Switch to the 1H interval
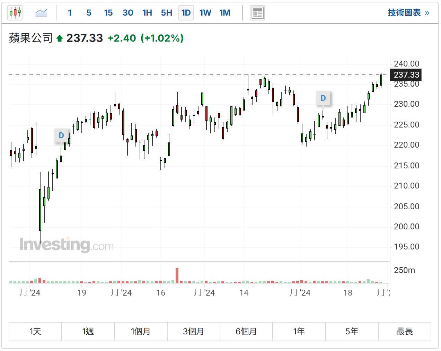The height and width of the screenshot is (351, 441). tap(147, 13)
